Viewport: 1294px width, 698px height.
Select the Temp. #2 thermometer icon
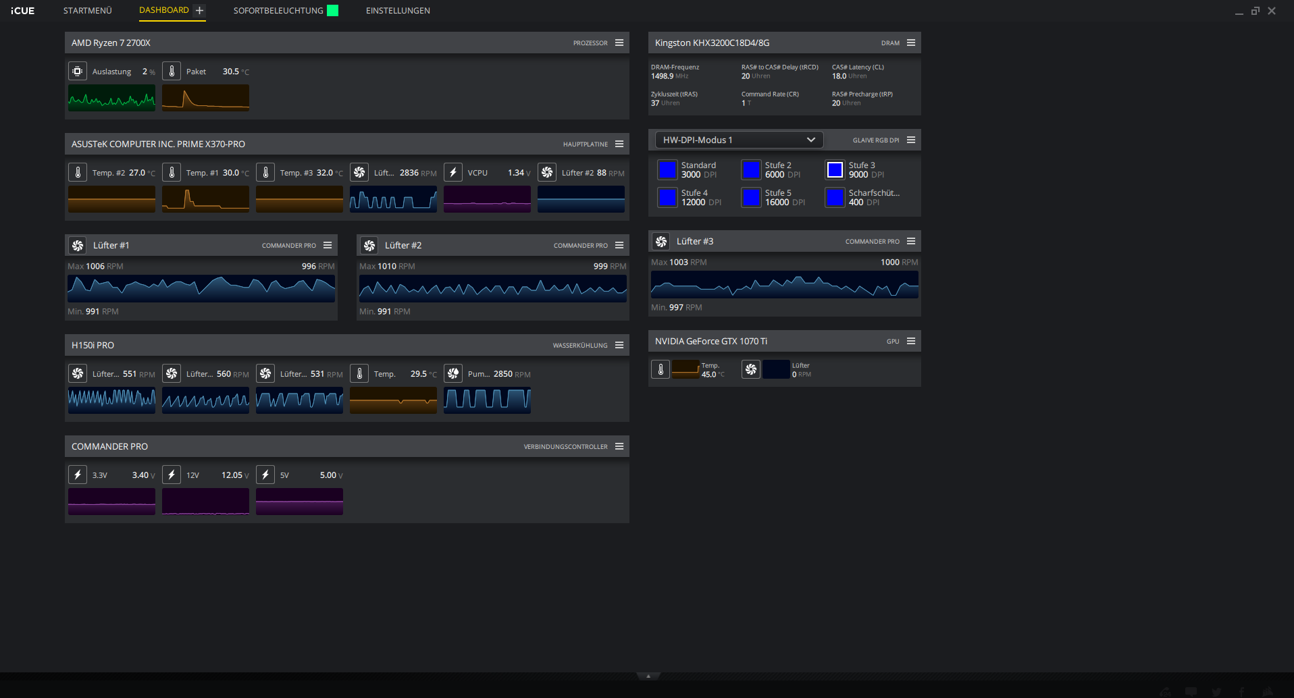(78, 172)
